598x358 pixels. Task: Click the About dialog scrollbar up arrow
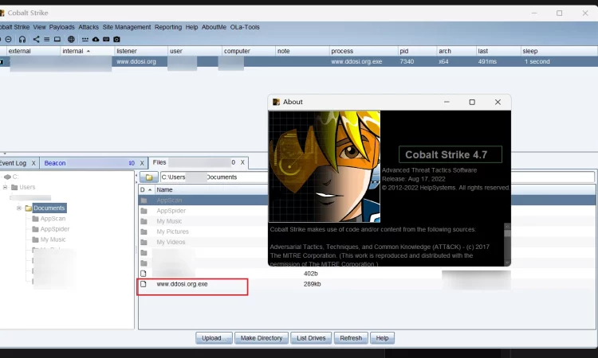point(507,226)
